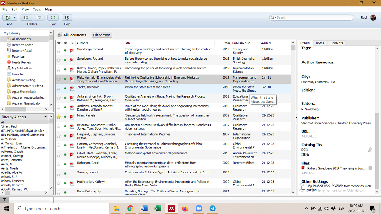Sort documents by the Authors column header

point(99,43)
